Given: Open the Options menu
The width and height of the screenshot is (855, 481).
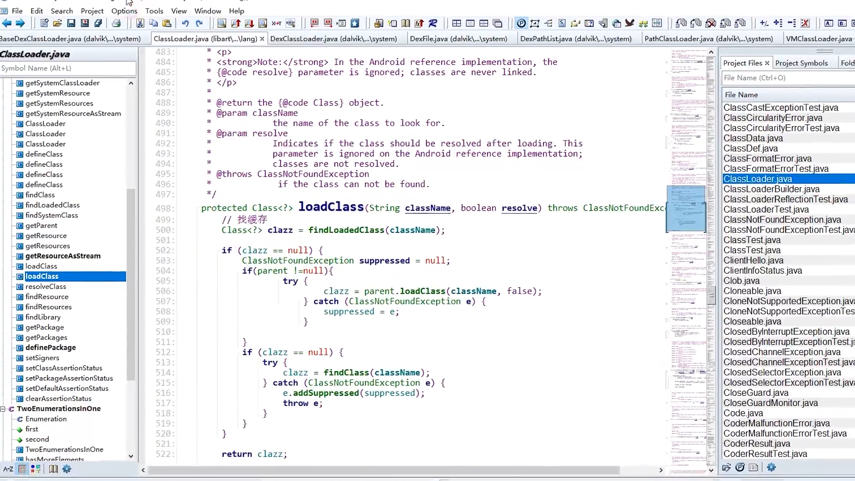Looking at the screenshot, I should click(124, 11).
